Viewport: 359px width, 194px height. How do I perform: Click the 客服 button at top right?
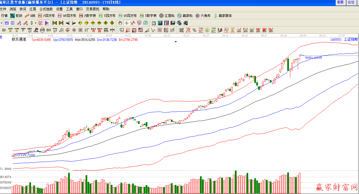[340, 2]
